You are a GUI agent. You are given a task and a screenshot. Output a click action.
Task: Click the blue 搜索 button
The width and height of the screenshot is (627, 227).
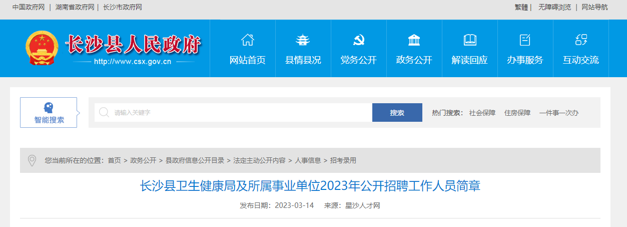click(397, 112)
